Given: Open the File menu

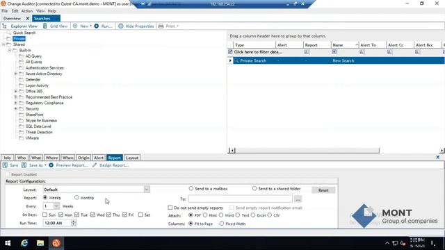Looking at the screenshot, I should click(x=5, y=11).
